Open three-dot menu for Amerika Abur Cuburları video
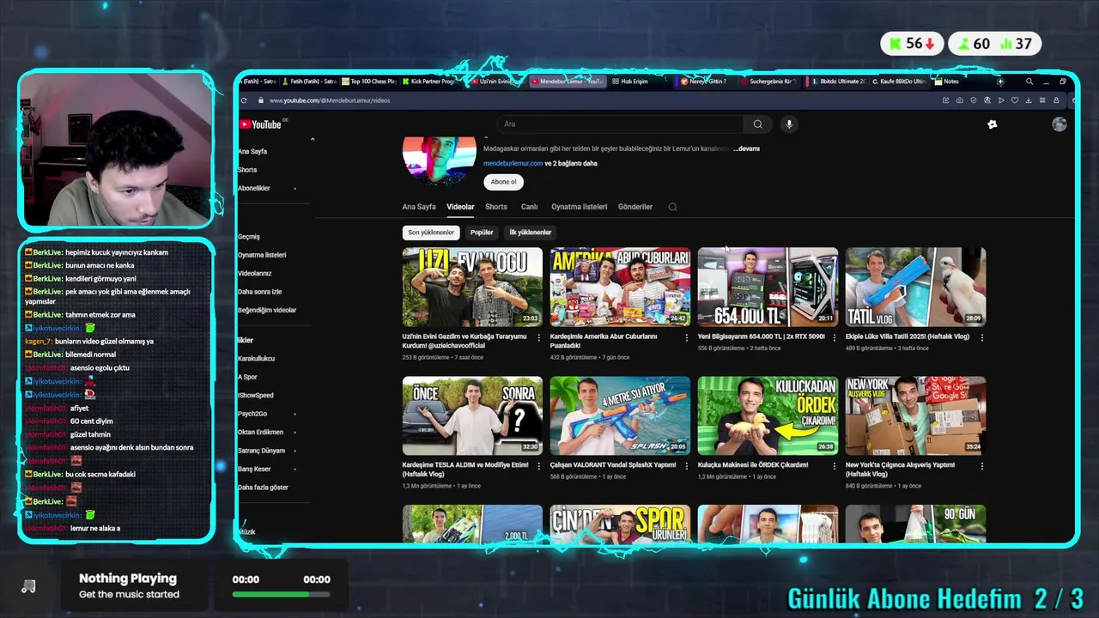The width and height of the screenshot is (1099, 618). 686,337
